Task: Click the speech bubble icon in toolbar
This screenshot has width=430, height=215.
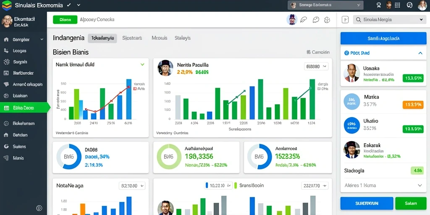Action: (316, 20)
